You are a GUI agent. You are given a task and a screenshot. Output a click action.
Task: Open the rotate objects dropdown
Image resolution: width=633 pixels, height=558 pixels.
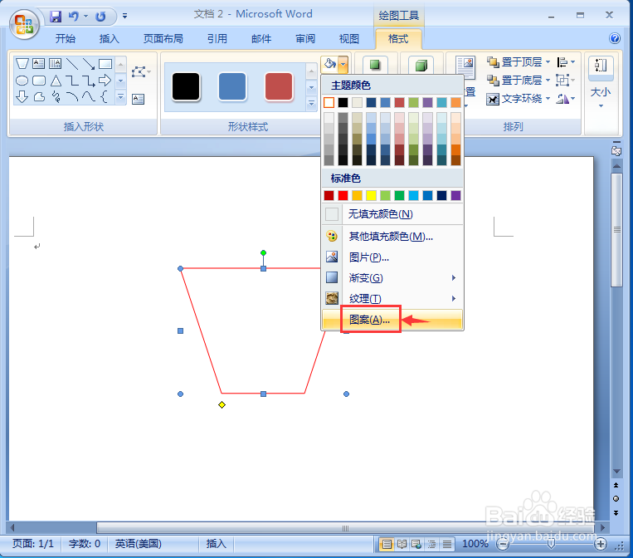(x=566, y=98)
